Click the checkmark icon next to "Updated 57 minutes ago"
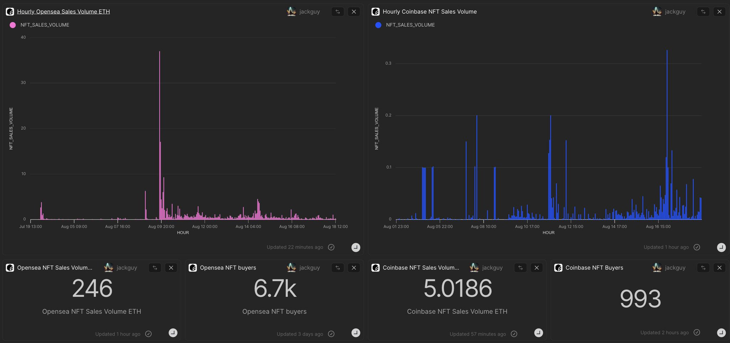The width and height of the screenshot is (730, 343). click(514, 334)
